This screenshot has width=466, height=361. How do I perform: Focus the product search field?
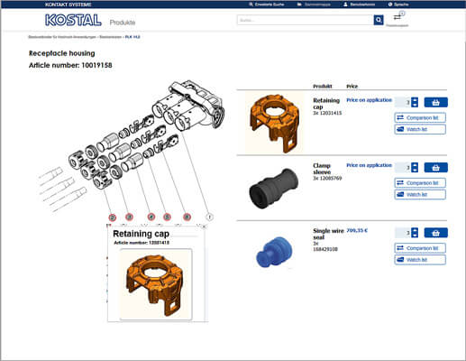(x=306, y=20)
